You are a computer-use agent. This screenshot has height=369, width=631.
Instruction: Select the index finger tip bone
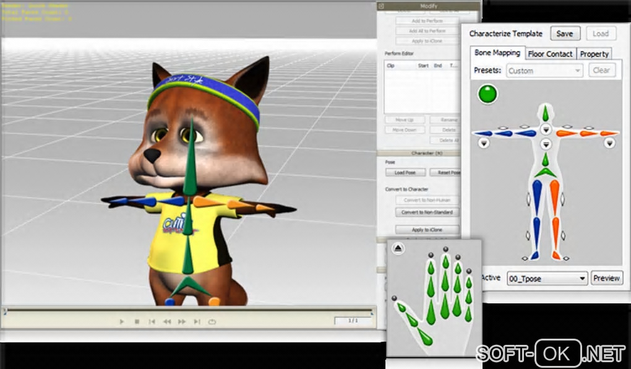(431, 268)
